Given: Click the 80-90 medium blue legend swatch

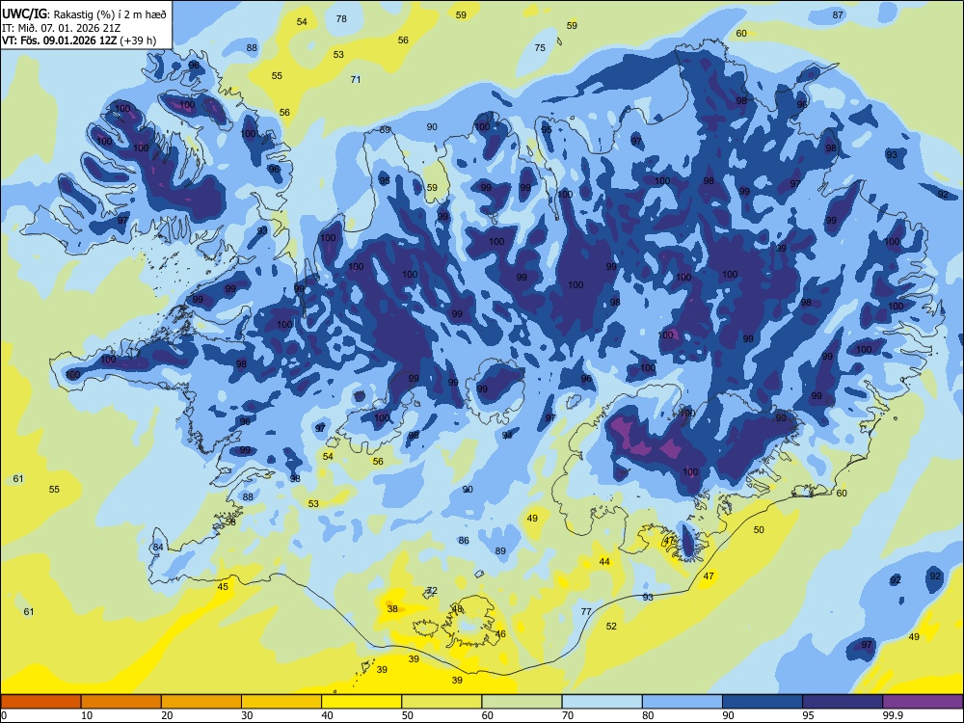Looking at the screenshot, I should coord(683,702).
